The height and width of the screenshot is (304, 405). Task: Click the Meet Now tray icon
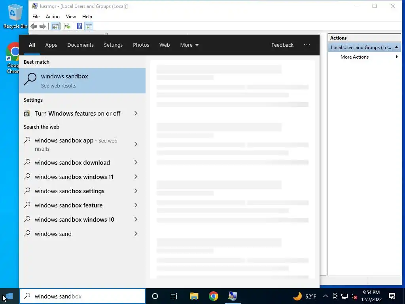tap(335, 296)
